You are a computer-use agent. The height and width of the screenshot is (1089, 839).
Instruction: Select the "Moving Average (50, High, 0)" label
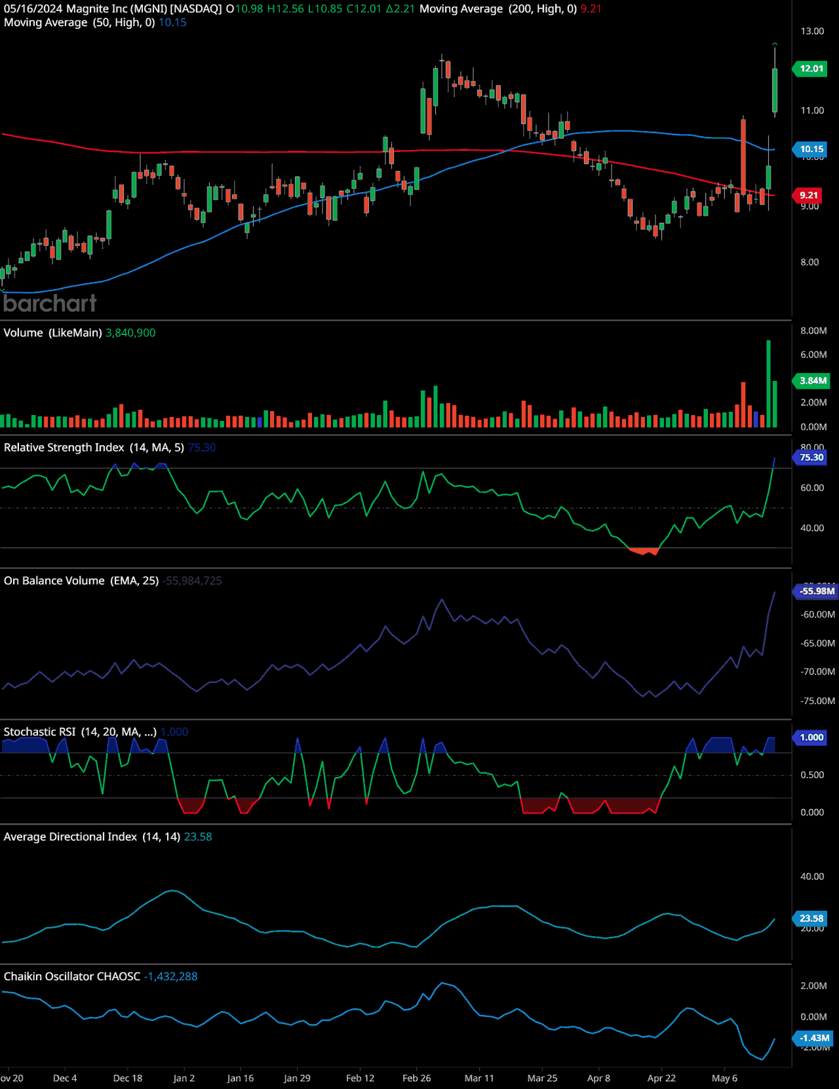79,22
